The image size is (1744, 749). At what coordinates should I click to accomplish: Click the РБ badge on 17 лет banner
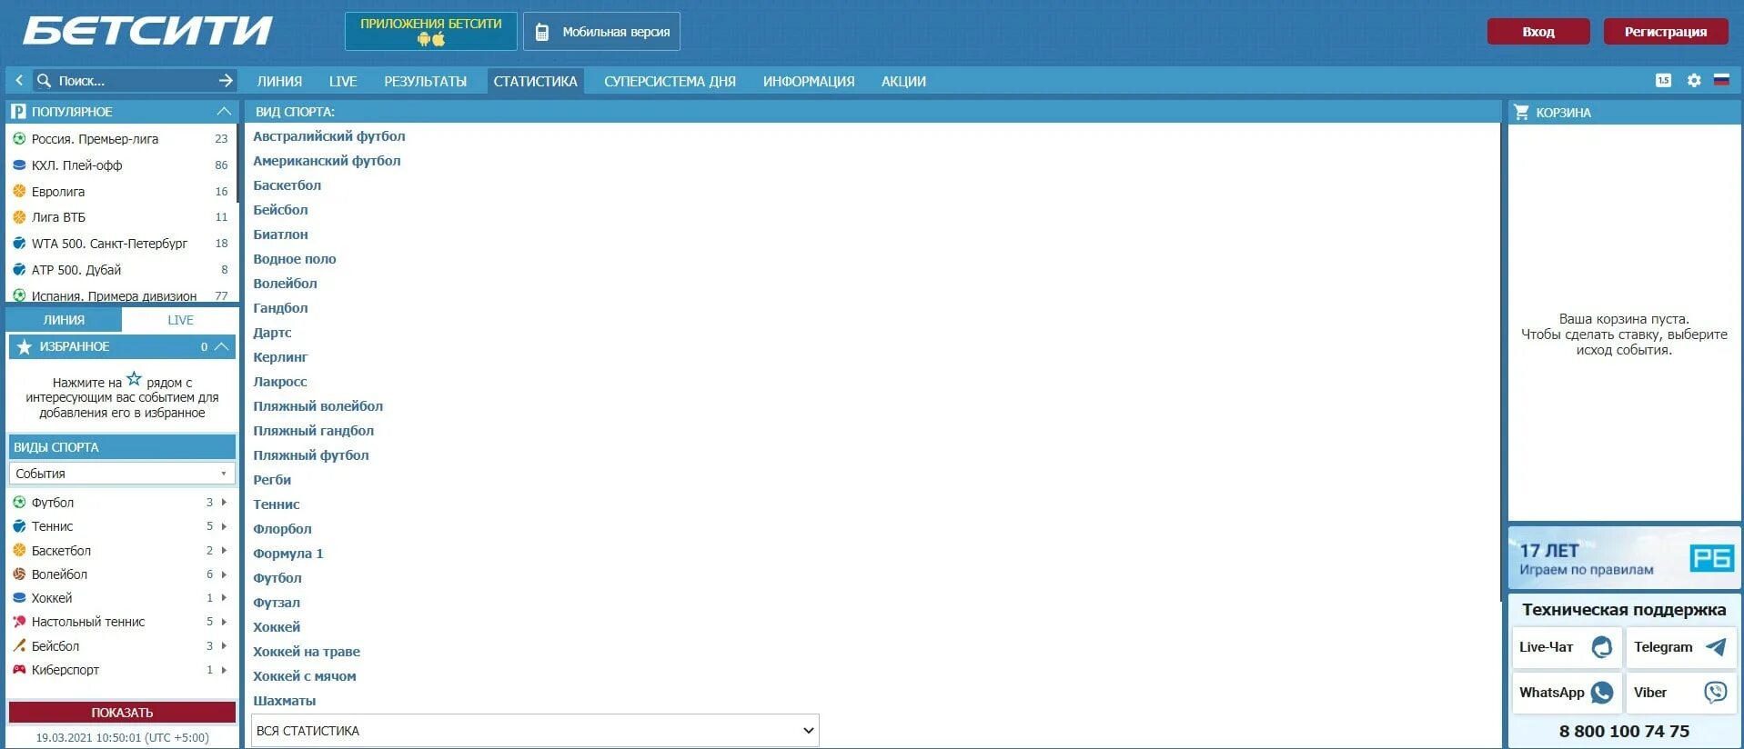coord(1711,557)
